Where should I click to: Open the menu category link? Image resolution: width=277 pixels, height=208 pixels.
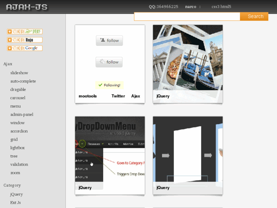16,106
